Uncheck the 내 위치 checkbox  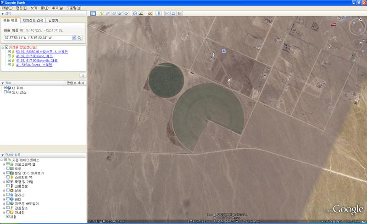6,87
